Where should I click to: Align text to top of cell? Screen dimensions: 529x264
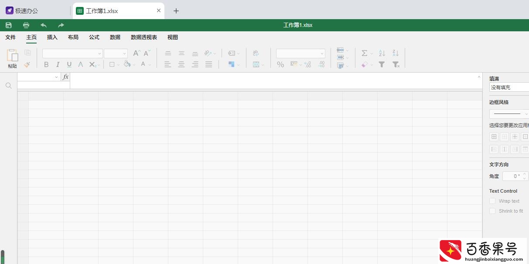168,53
